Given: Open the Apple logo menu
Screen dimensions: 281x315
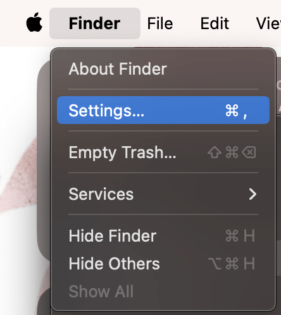Looking at the screenshot, I should point(34,23).
